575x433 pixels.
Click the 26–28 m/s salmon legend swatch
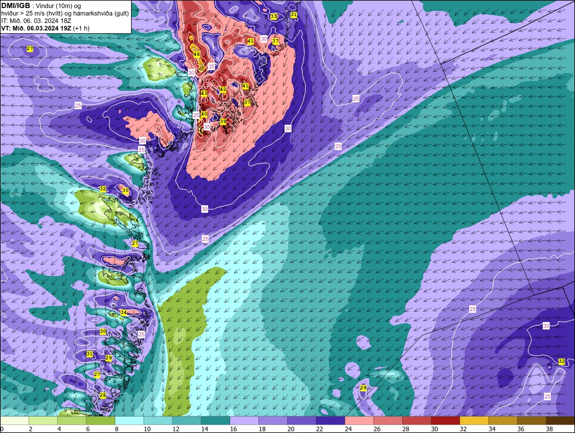point(388,420)
